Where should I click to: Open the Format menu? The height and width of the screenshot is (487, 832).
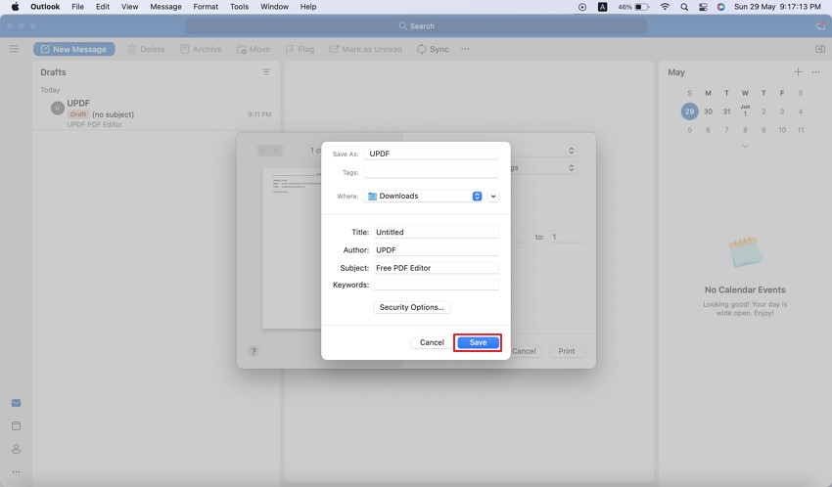206,7
